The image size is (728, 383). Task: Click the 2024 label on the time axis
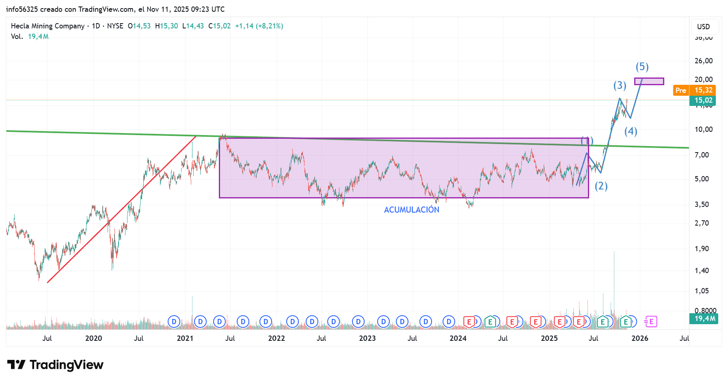click(x=458, y=338)
